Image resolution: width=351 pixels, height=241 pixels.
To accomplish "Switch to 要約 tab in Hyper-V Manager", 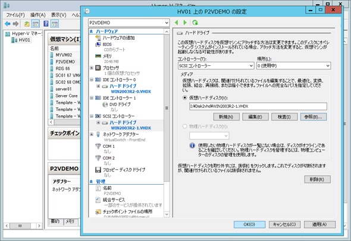I will 55,221.
